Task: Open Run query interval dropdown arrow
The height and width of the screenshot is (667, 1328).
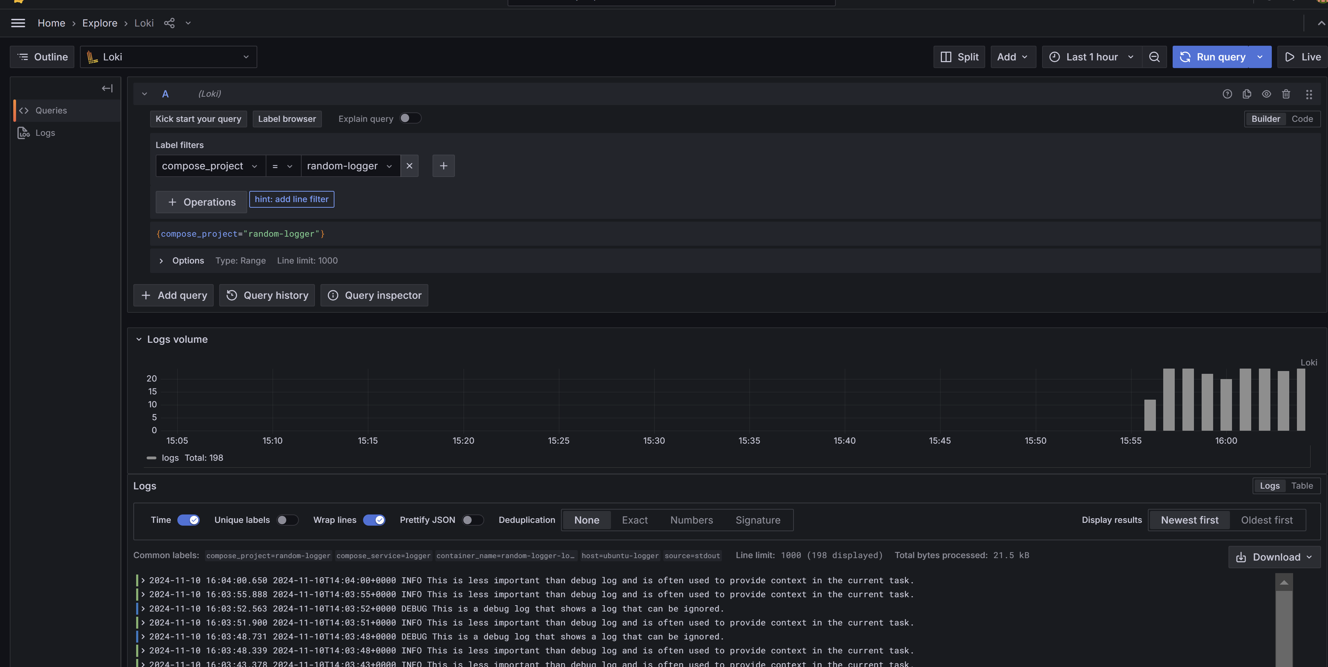Action: (1260, 57)
